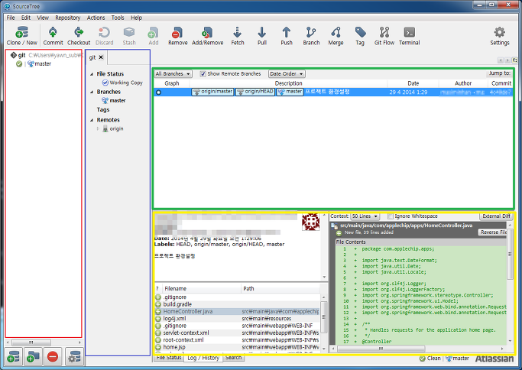Click the Filename column header

pyautogui.click(x=201, y=288)
